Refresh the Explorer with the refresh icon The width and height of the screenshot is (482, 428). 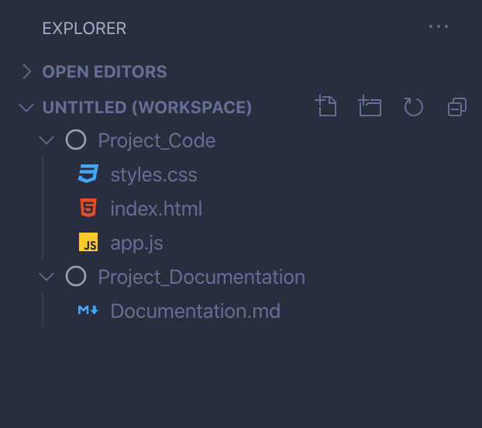click(x=414, y=107)
